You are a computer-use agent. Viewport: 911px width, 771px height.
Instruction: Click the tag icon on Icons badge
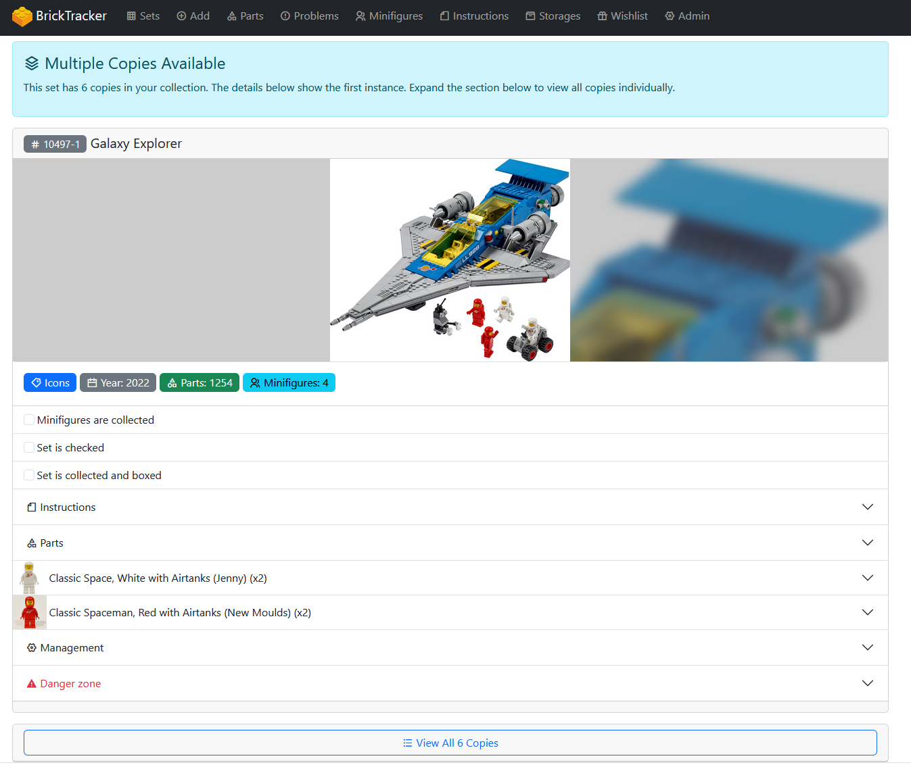tap(37, 383)
